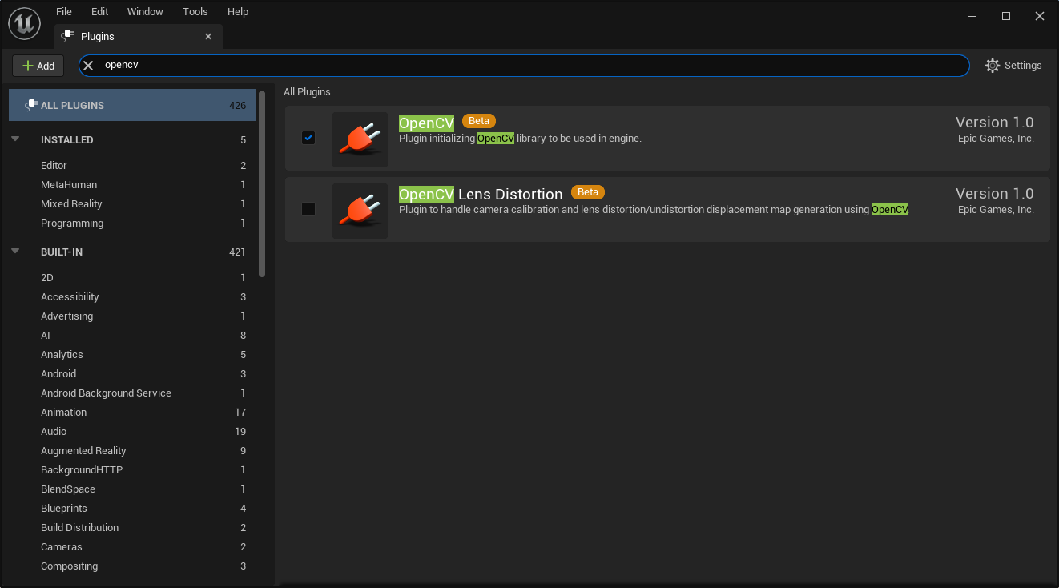This screenshot has height=588, width=1059.
Task: Click the Beta badge next to OpenCV
Action: click(479, 121)
